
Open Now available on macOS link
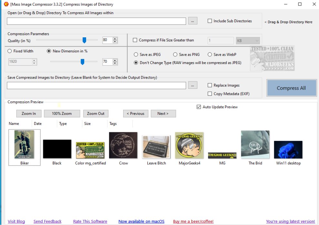point(141,221)
